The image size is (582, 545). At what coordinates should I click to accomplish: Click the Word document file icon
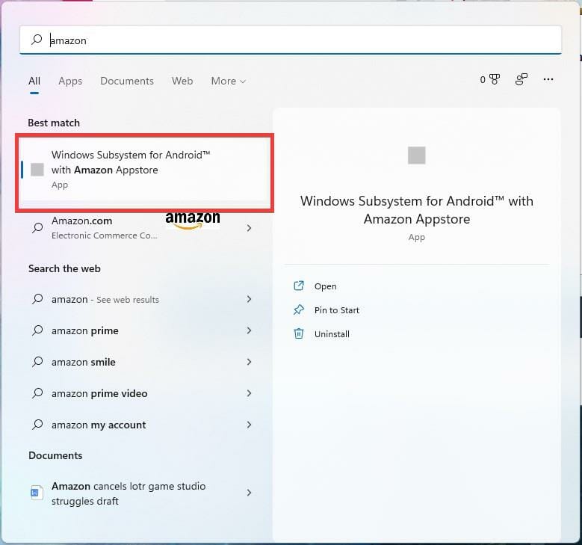coord(37,493)
